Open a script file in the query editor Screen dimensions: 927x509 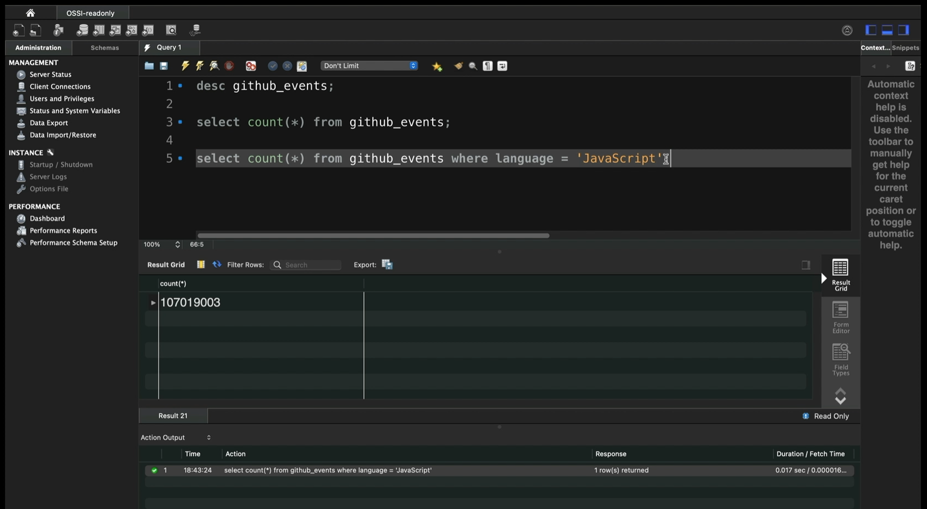[x=149, y=66]
